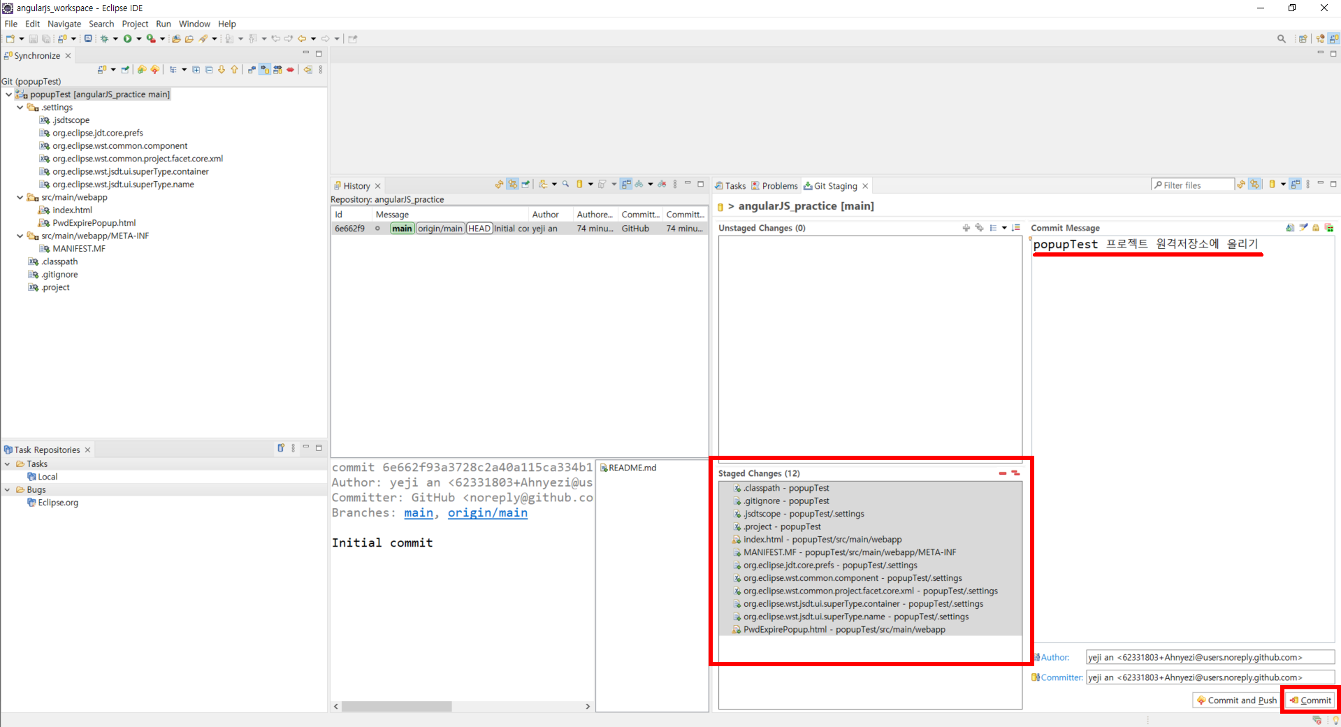This screenshot has height=727, width=1341.
Task: Toggle layout icon in Git Staging toolbar
Action: 1296,185
